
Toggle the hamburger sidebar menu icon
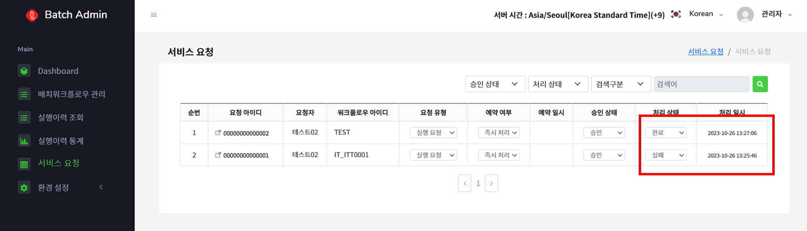pos(154,15)
